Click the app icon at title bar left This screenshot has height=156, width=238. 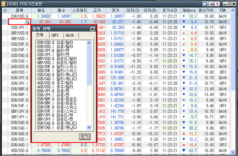click(3, 3)
